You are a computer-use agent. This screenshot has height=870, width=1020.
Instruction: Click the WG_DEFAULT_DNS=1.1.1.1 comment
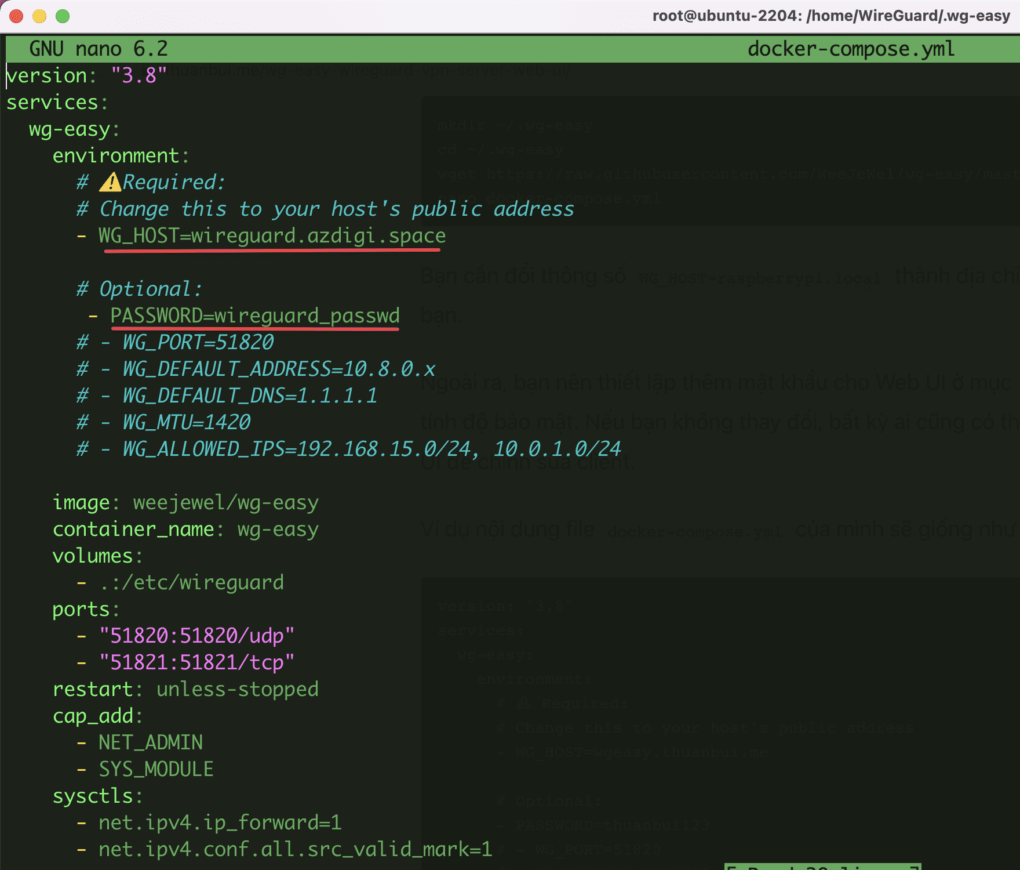pyautogui.click(x=226, y=396)
